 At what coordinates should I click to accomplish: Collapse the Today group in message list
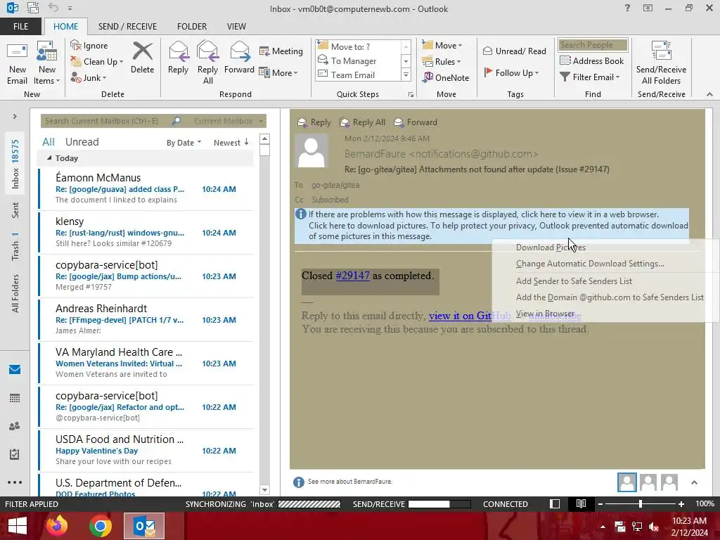tap(49, 158)
